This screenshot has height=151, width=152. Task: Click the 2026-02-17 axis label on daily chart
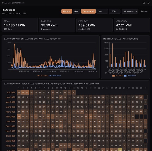65,71
